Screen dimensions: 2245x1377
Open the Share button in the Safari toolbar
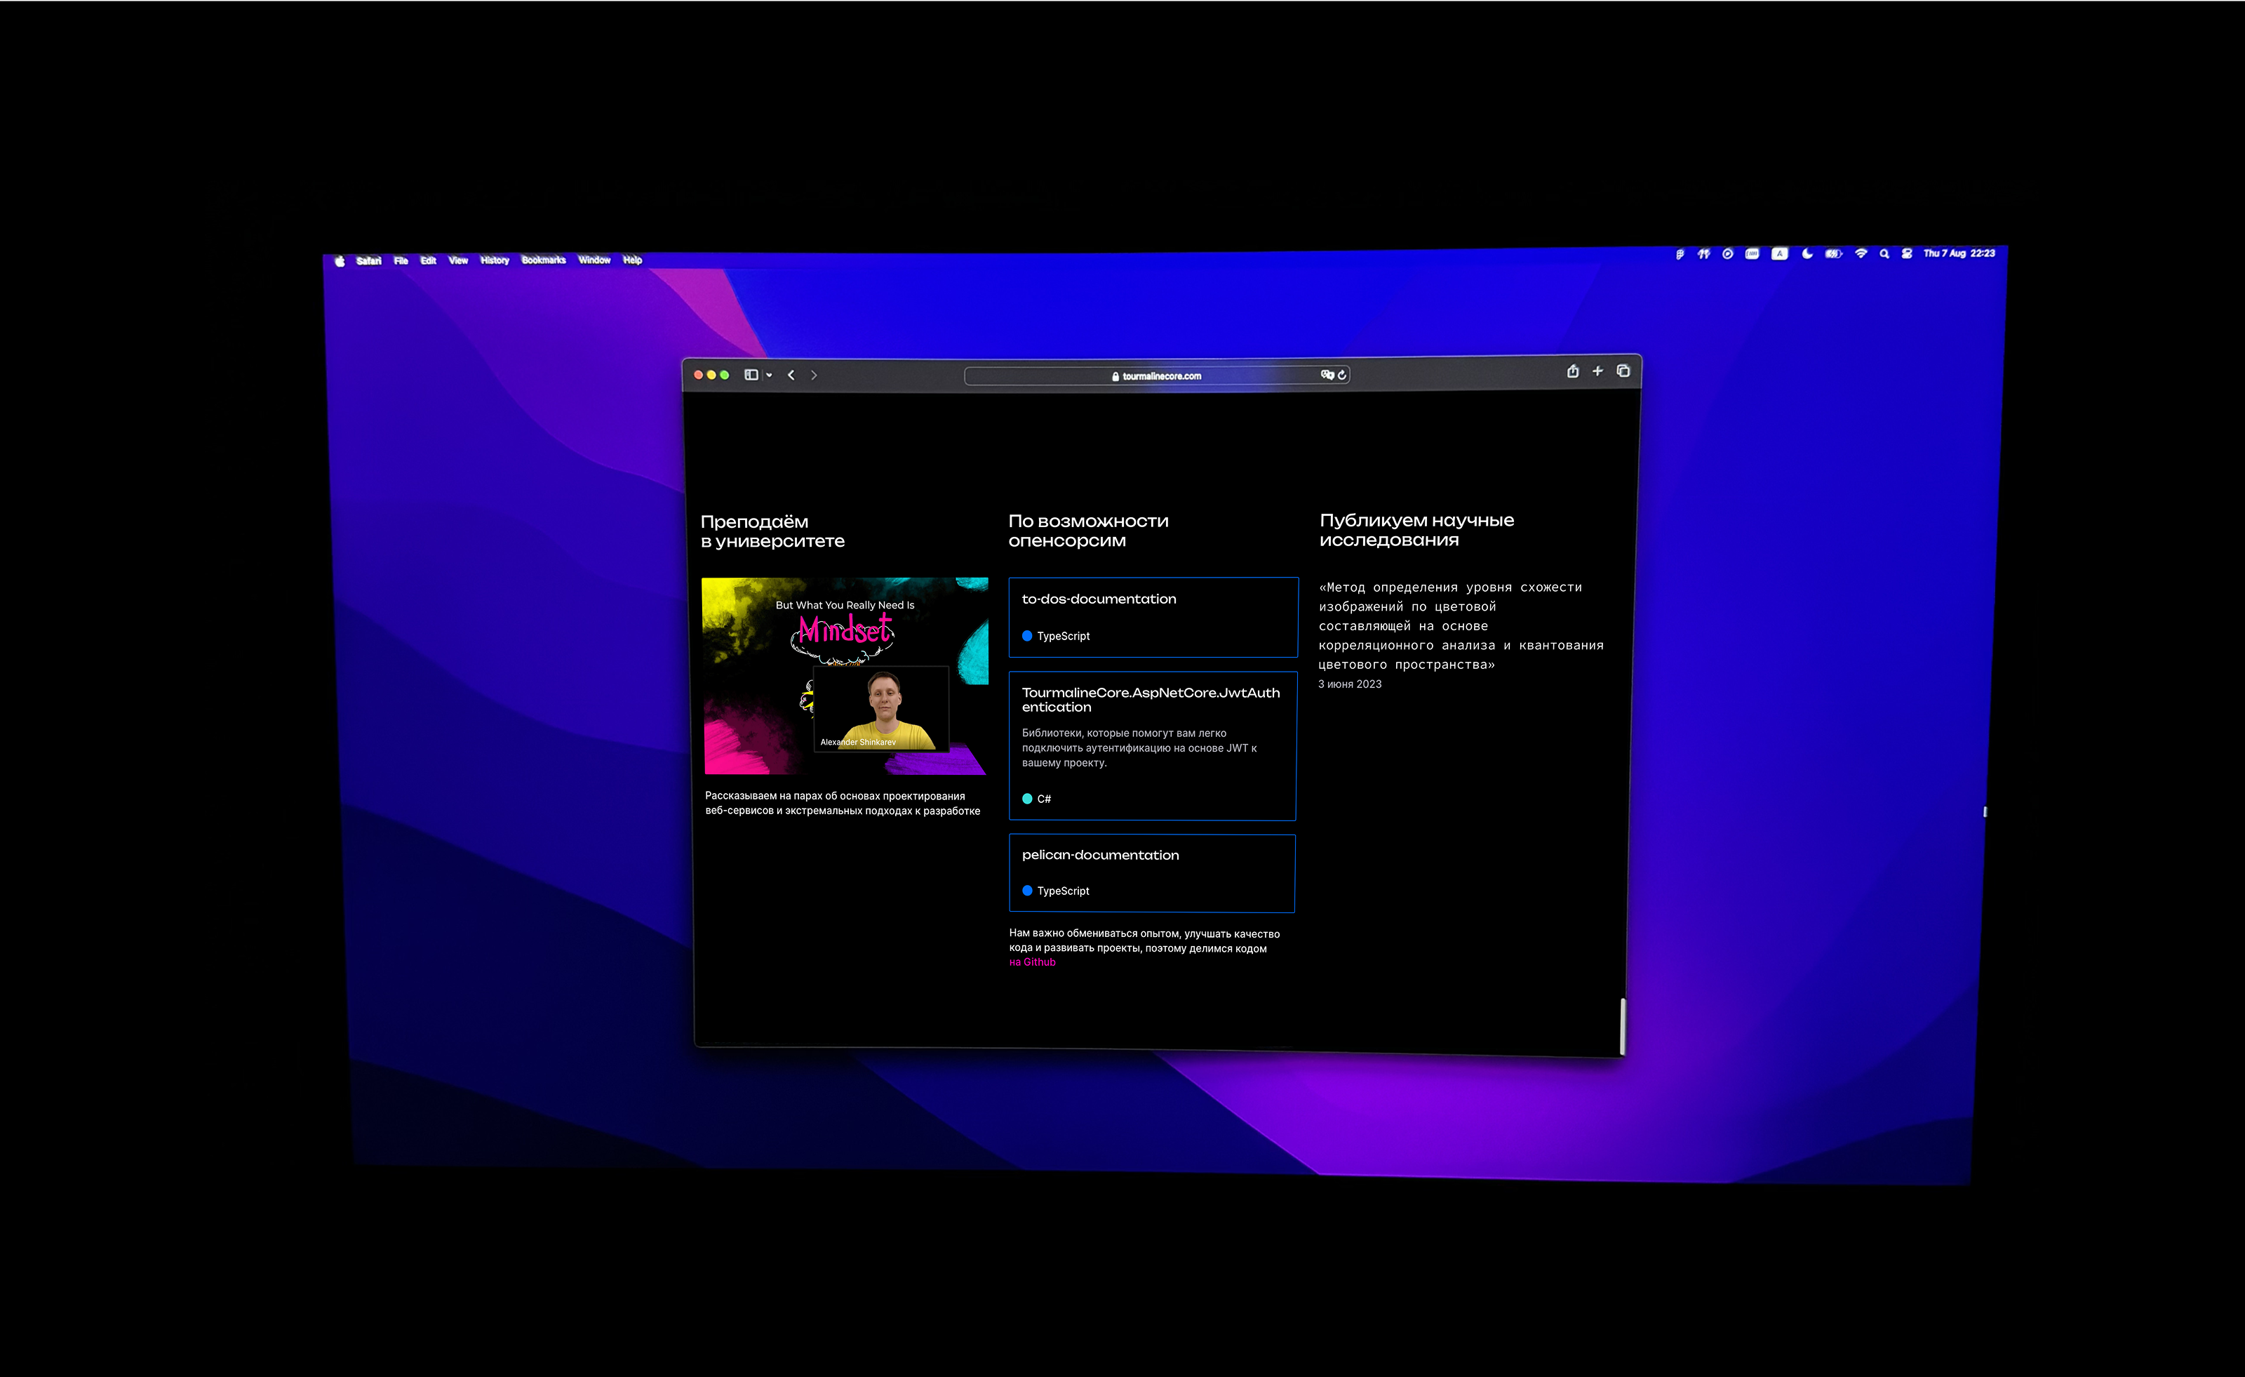click(x=1573, y=371)
